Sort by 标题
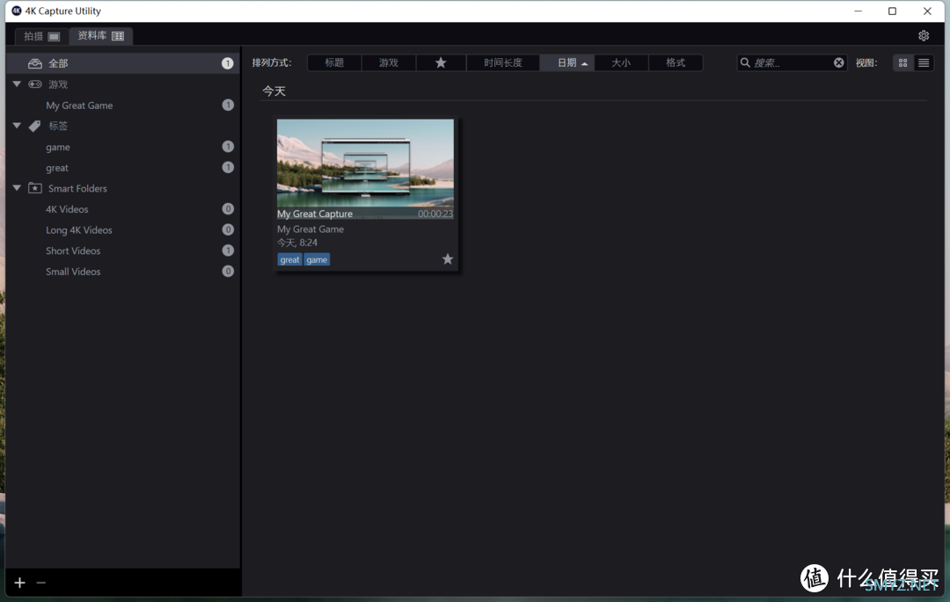Screen dimensions: 950x602 [334, 62]
